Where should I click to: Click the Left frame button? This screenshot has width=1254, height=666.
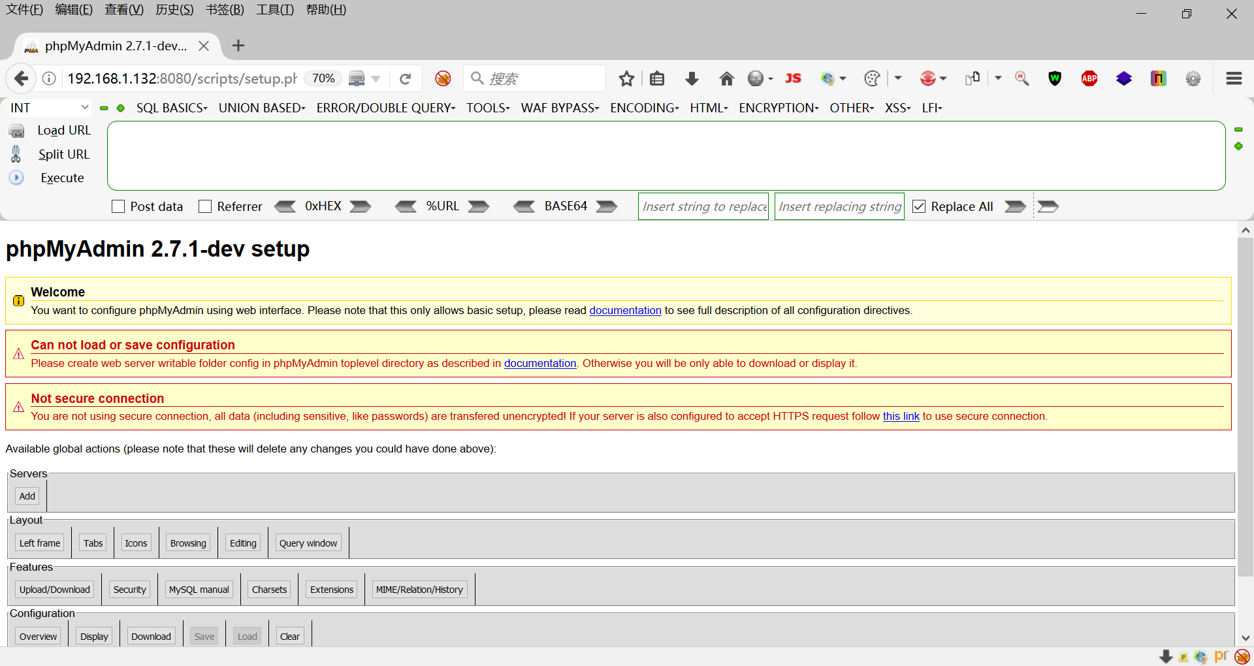pyautogui.click(x=40, y=543)
